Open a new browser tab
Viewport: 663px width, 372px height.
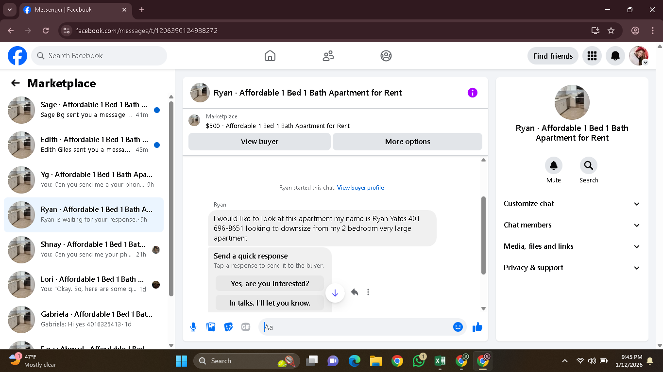[x=142, y=10]
